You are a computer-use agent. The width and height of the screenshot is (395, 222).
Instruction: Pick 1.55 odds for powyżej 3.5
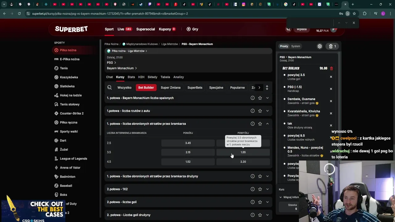243,152
